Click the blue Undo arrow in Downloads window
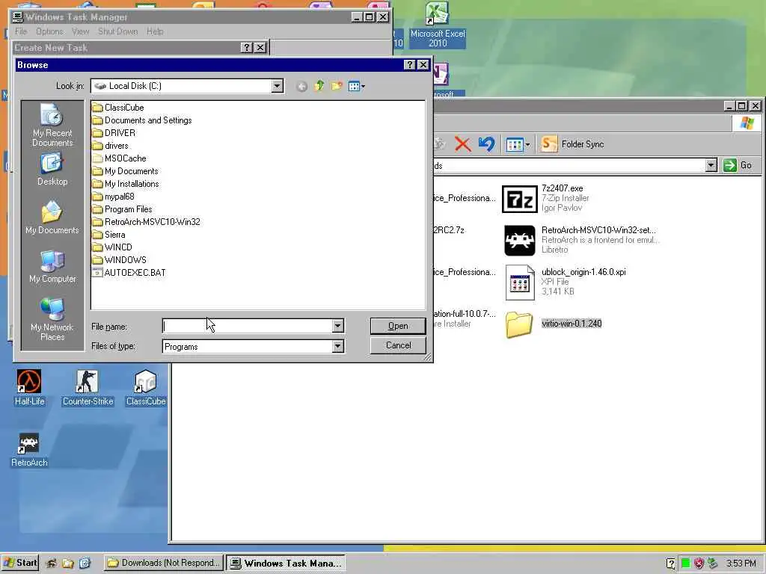The image size is (766, 574). [x=486, y=144]
